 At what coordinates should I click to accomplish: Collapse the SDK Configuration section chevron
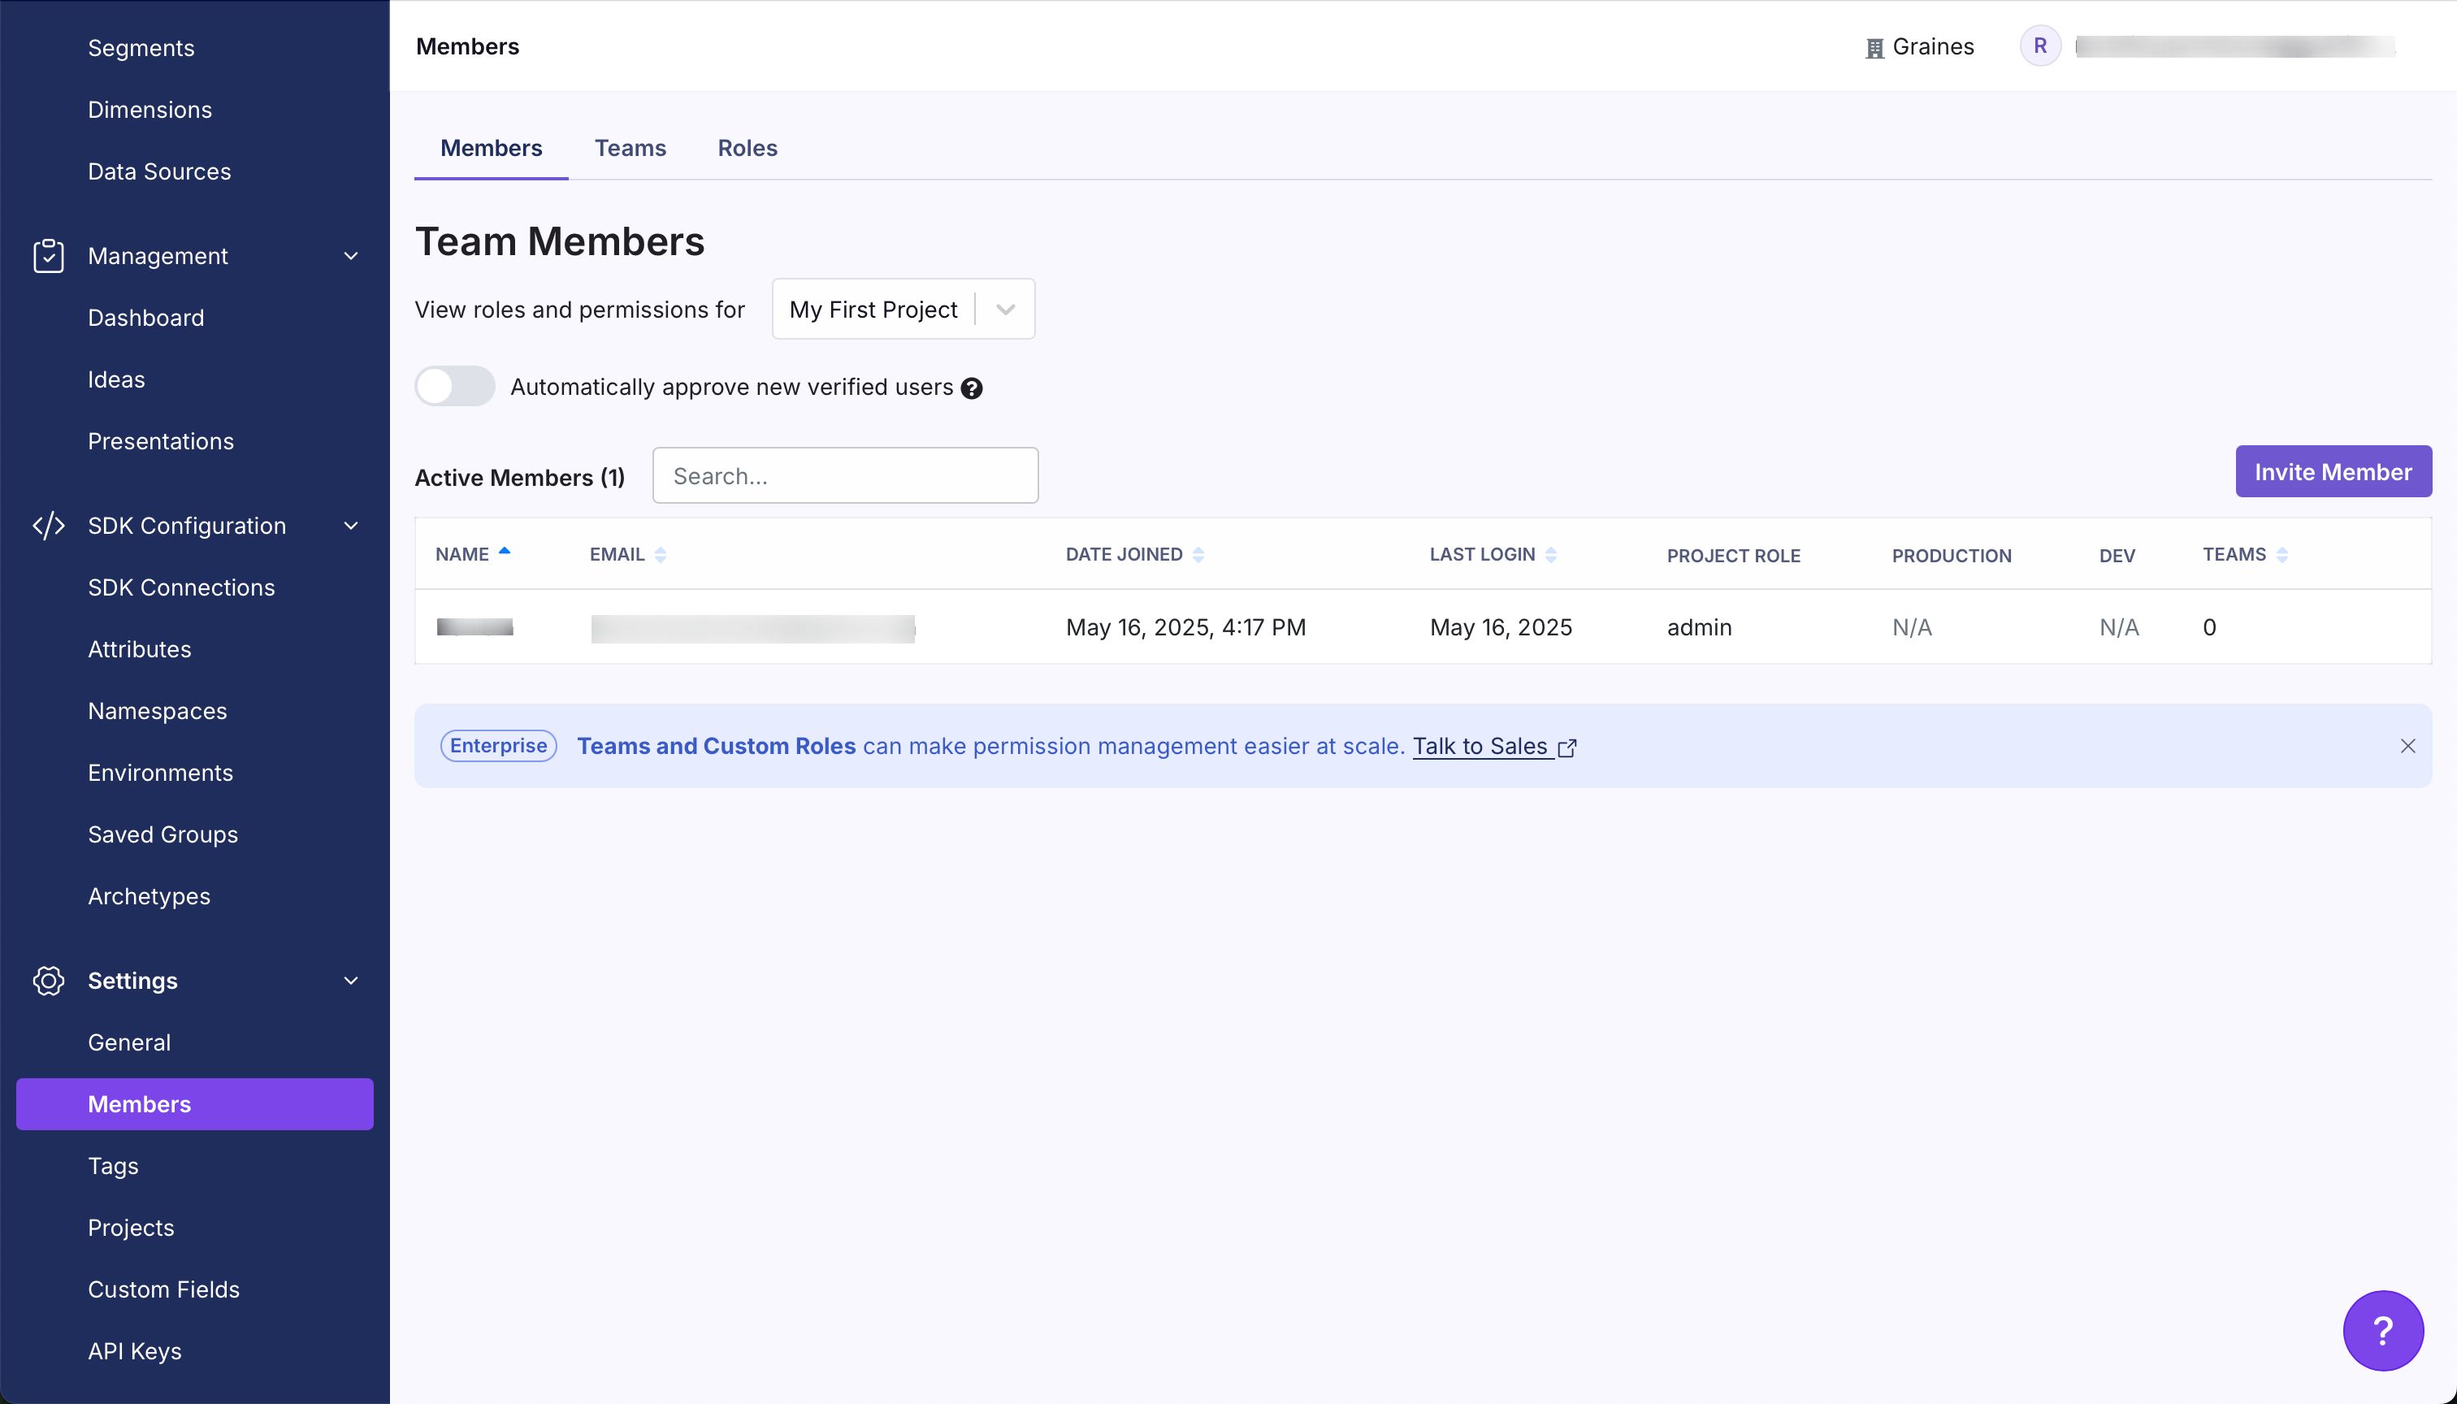pyautogui.click(x=351, y=526)
